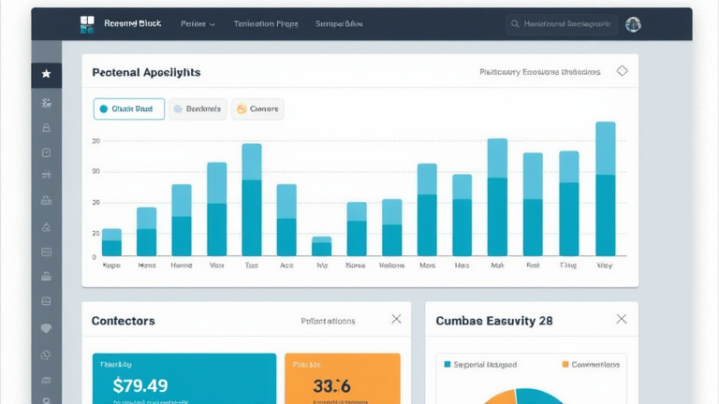The height and width of the screenshot is (404, 719).
Task: Close the Cumbae Easuvity 28 panel
Action: tap(622, 319)
